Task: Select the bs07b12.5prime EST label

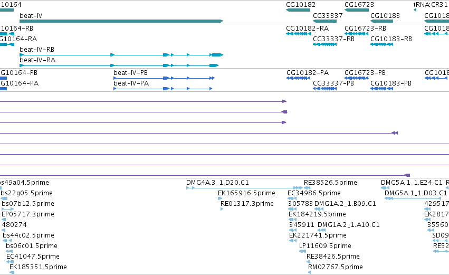Action: click(x=28, y=204)
